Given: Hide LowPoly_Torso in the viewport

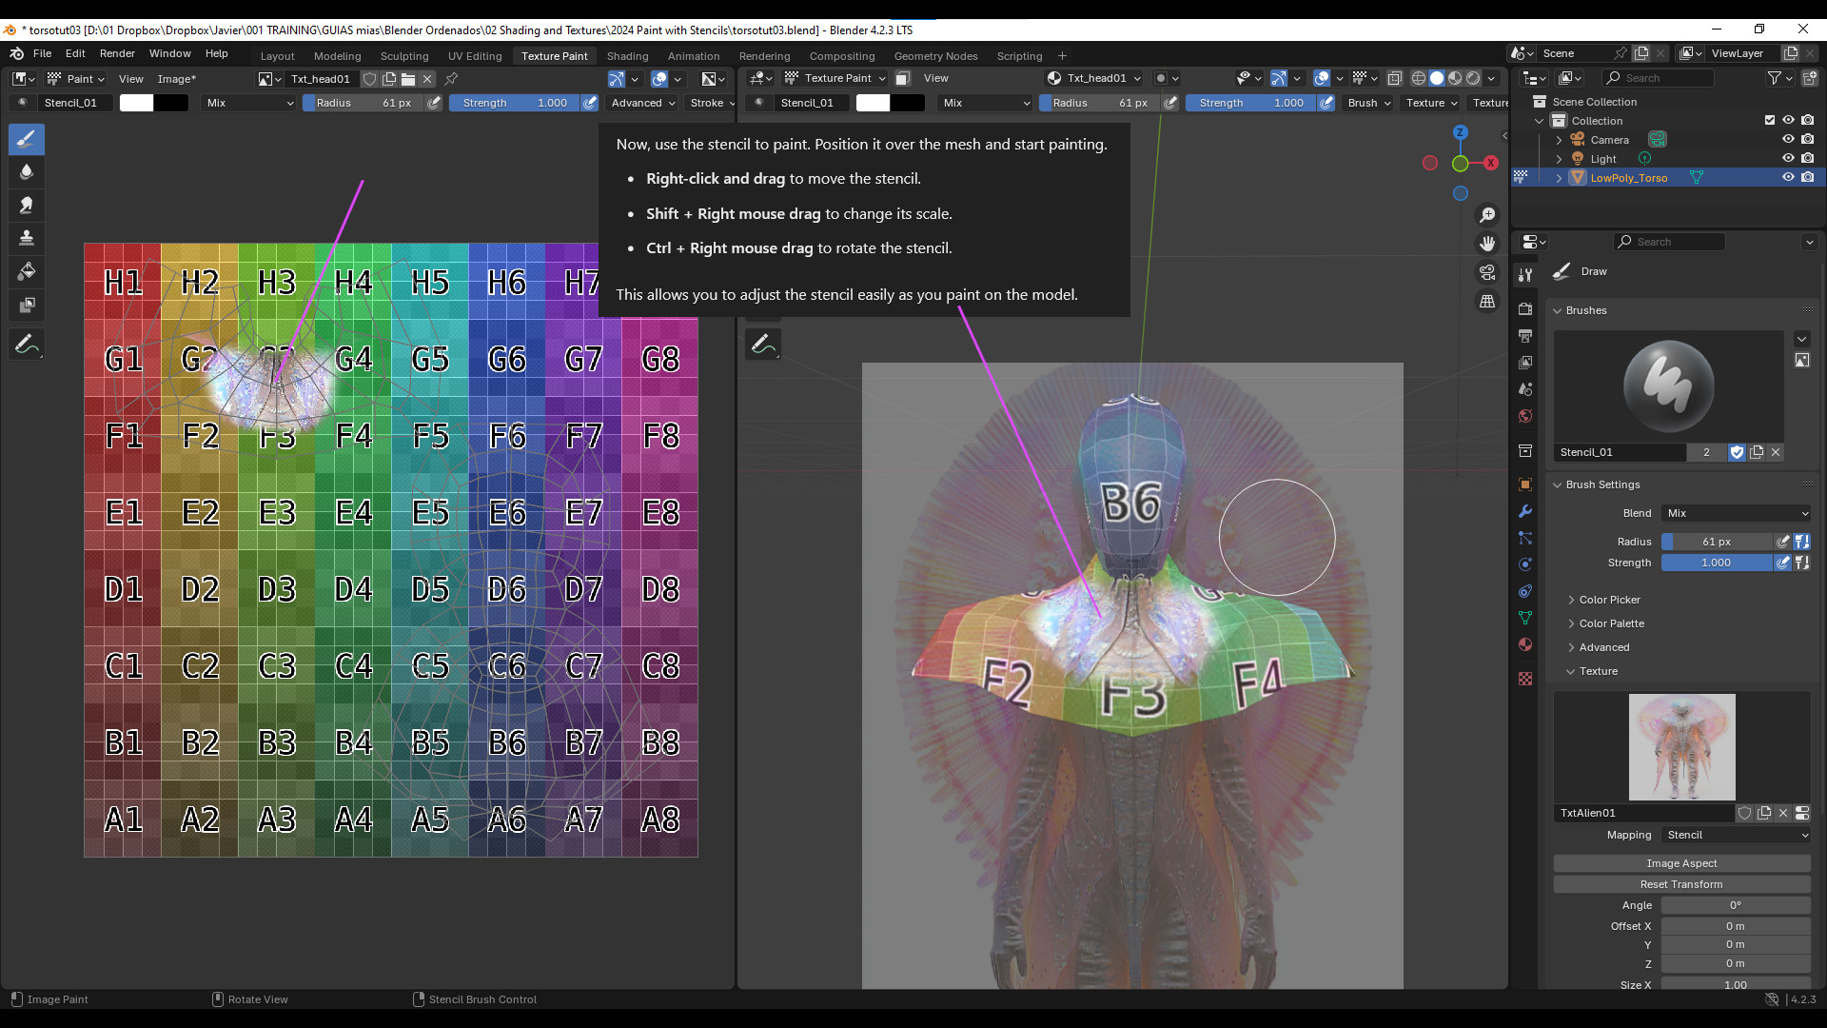Looking at the screenshot, I should click(x=1788, y=177).
